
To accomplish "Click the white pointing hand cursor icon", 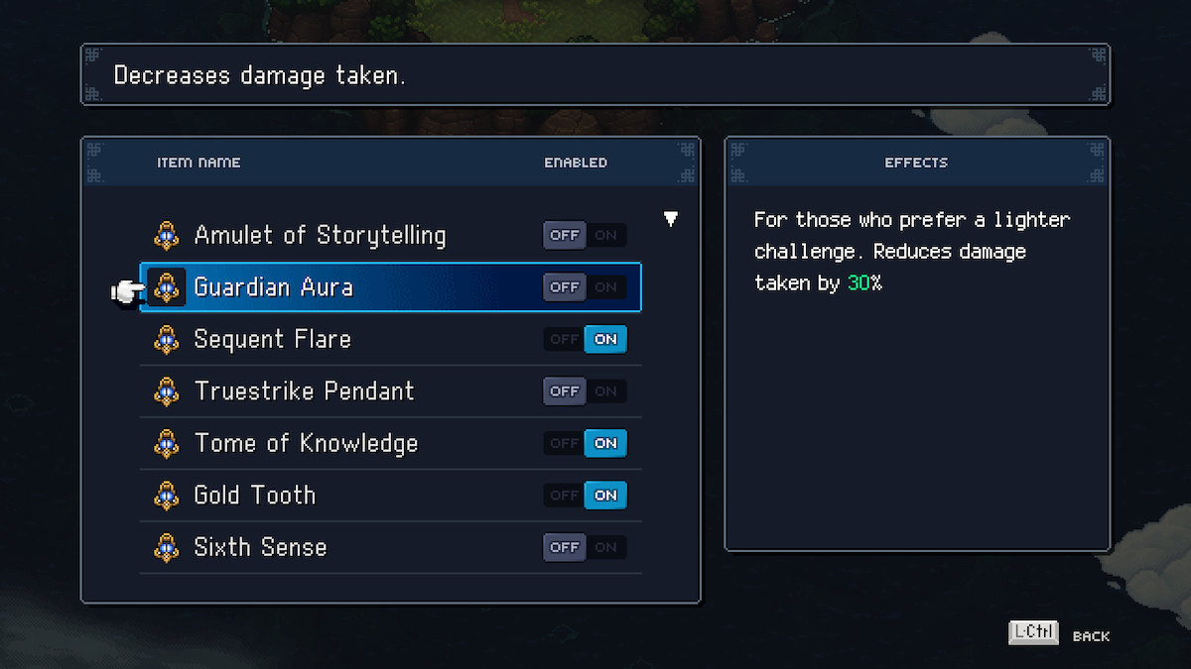I will click(x=127, y=290).
